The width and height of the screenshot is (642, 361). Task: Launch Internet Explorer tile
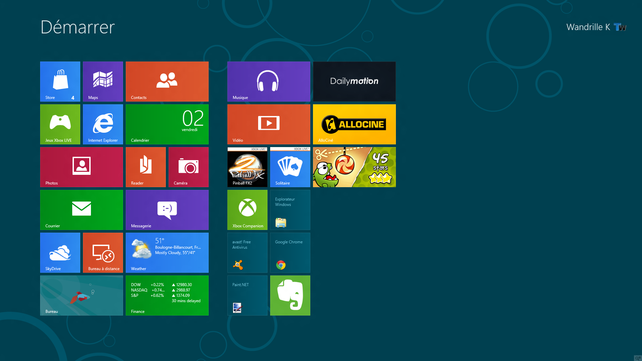[x=103, y=124]
